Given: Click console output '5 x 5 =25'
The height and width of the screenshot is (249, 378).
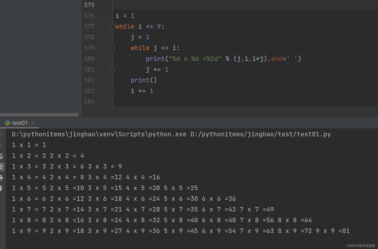Looking at the screenshot, I should click(181, 188).
